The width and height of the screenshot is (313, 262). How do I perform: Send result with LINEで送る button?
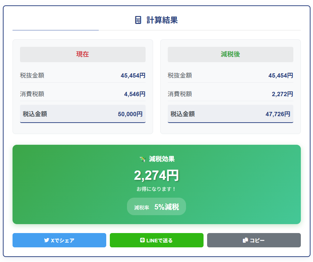pos(157,240)
